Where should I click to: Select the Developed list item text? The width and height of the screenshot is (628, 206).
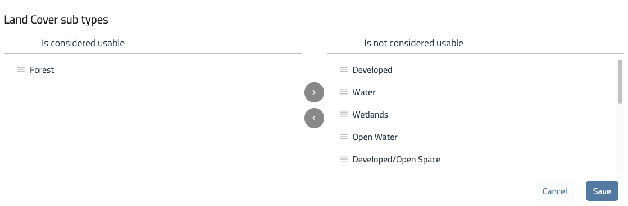[x=372, y=70]
